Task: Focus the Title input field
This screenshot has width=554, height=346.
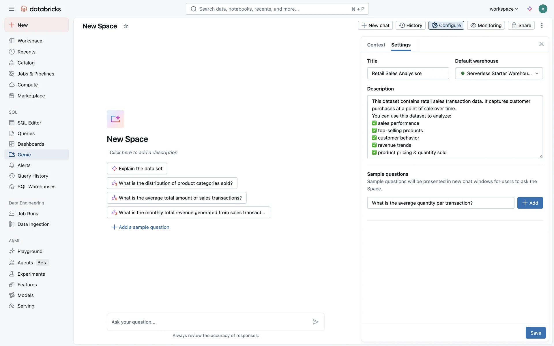Action: pos(408,73)
